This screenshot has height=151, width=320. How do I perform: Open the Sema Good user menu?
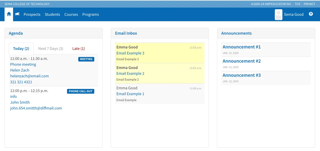pyautogui.click(x=293, y=14)
